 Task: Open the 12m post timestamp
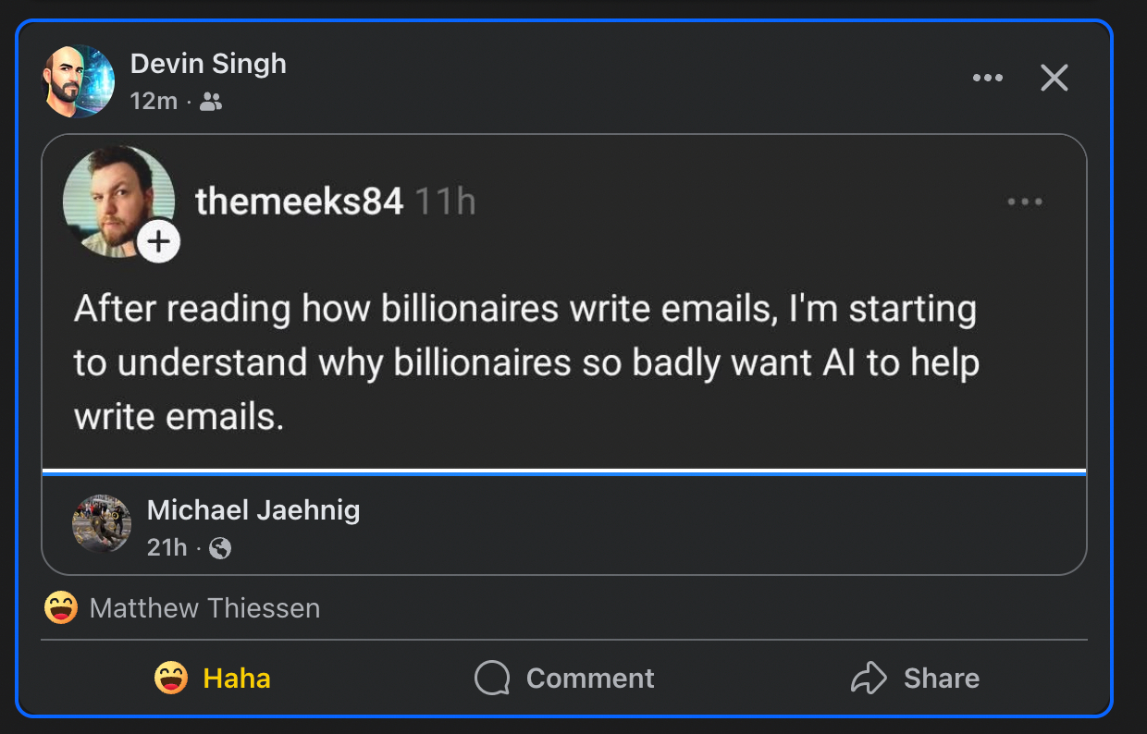(154, 102)
